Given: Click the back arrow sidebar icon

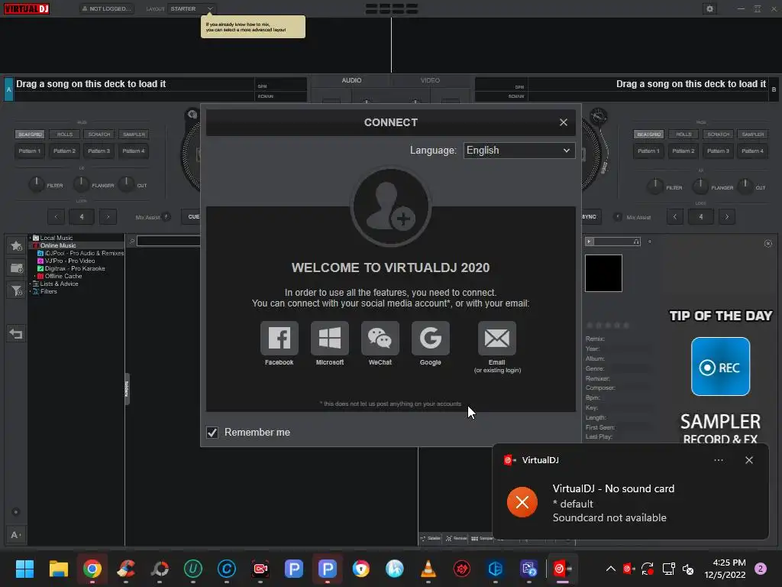Looking at the screenshot, I should (16, 333).
